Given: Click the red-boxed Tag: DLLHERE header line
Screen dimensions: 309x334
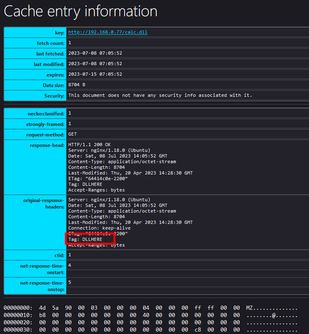Looking at the screenshot, I should pos(85,239).
